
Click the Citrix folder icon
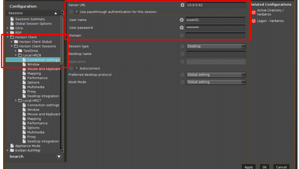tap(12, 28)
